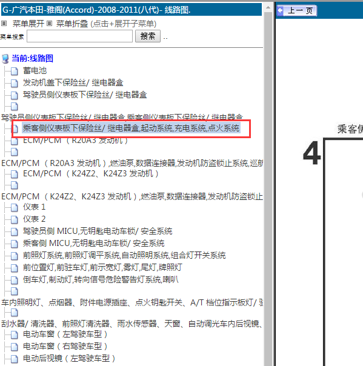Click the 搜索 search button

(147, 36)
